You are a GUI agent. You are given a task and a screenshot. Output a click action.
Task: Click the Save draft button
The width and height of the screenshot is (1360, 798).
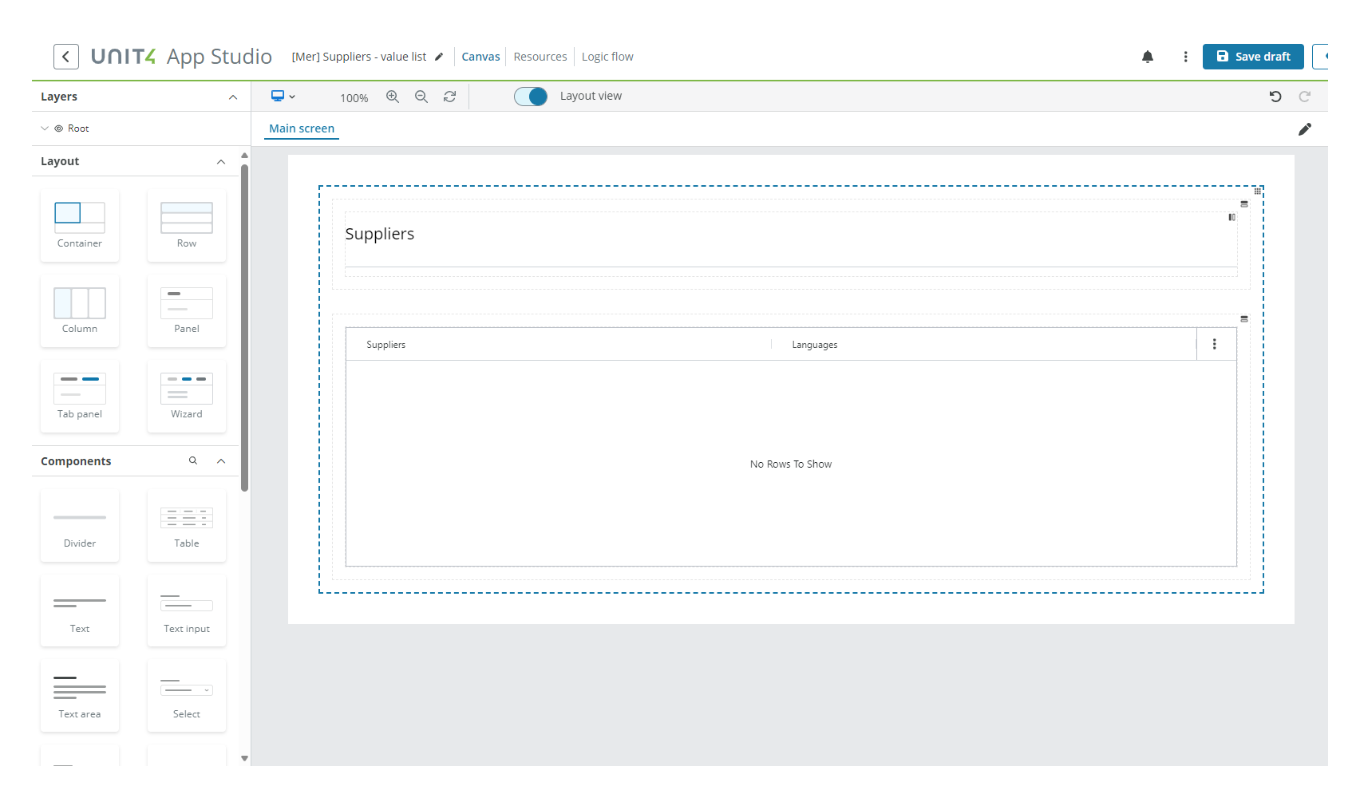point(1252,57)
